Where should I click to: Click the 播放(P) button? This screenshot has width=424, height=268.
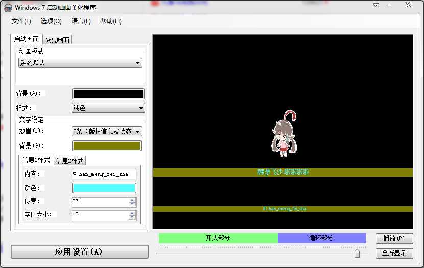[394, 238]
